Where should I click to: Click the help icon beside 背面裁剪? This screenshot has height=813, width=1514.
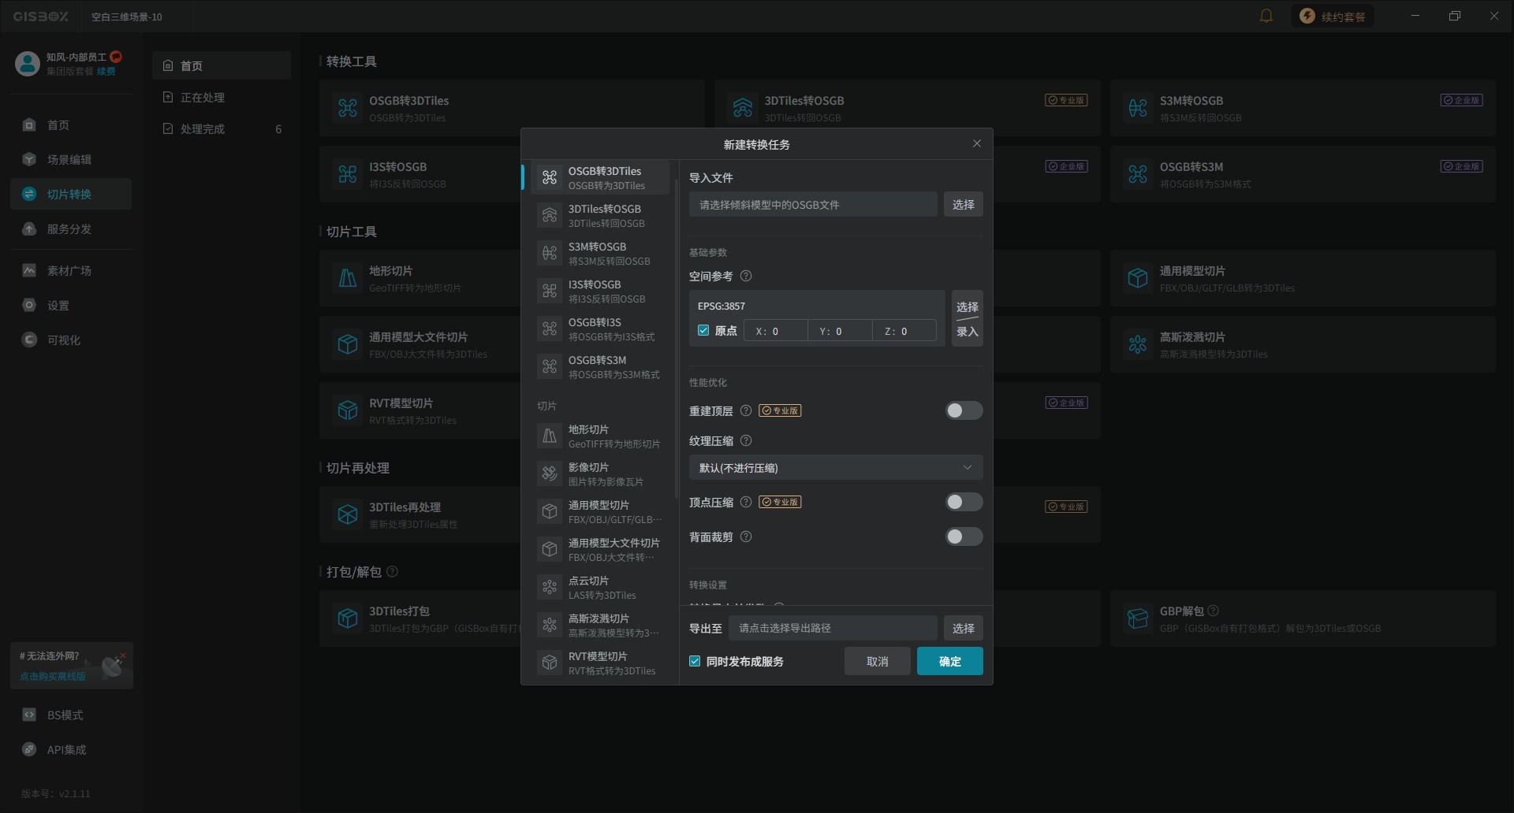click(746, 537)
